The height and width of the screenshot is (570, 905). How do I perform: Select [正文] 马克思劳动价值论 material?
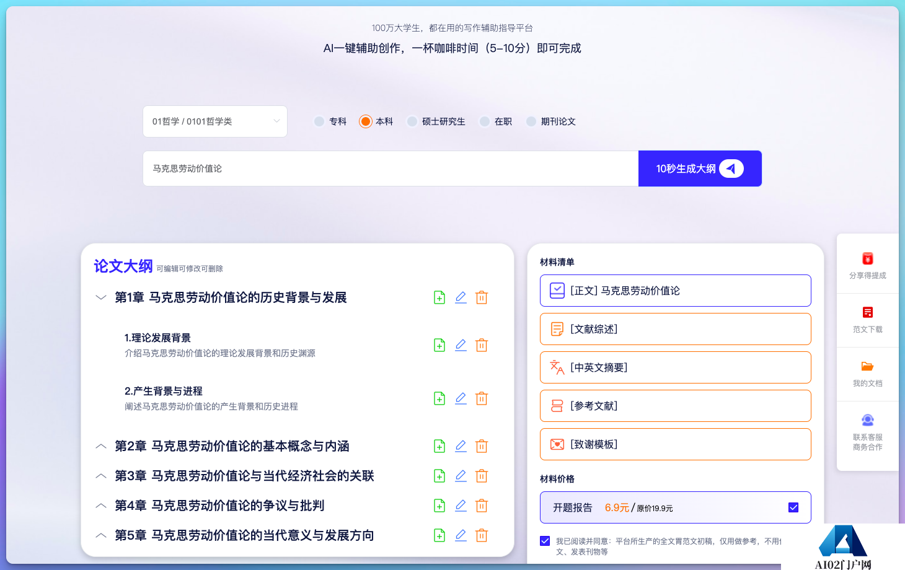pyautogui.click(x=676, y=291)
